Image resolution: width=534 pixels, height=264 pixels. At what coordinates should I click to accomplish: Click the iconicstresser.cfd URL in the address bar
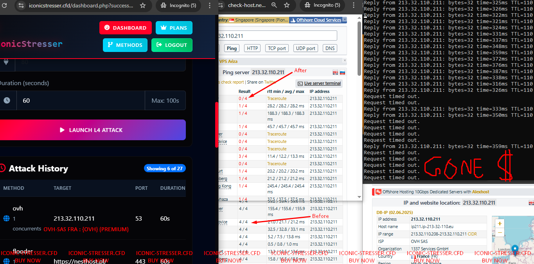pyautogui.click(x=81, y=5)
